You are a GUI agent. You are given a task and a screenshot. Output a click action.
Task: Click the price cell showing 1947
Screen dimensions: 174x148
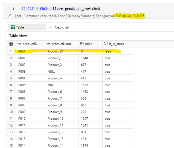84,119
